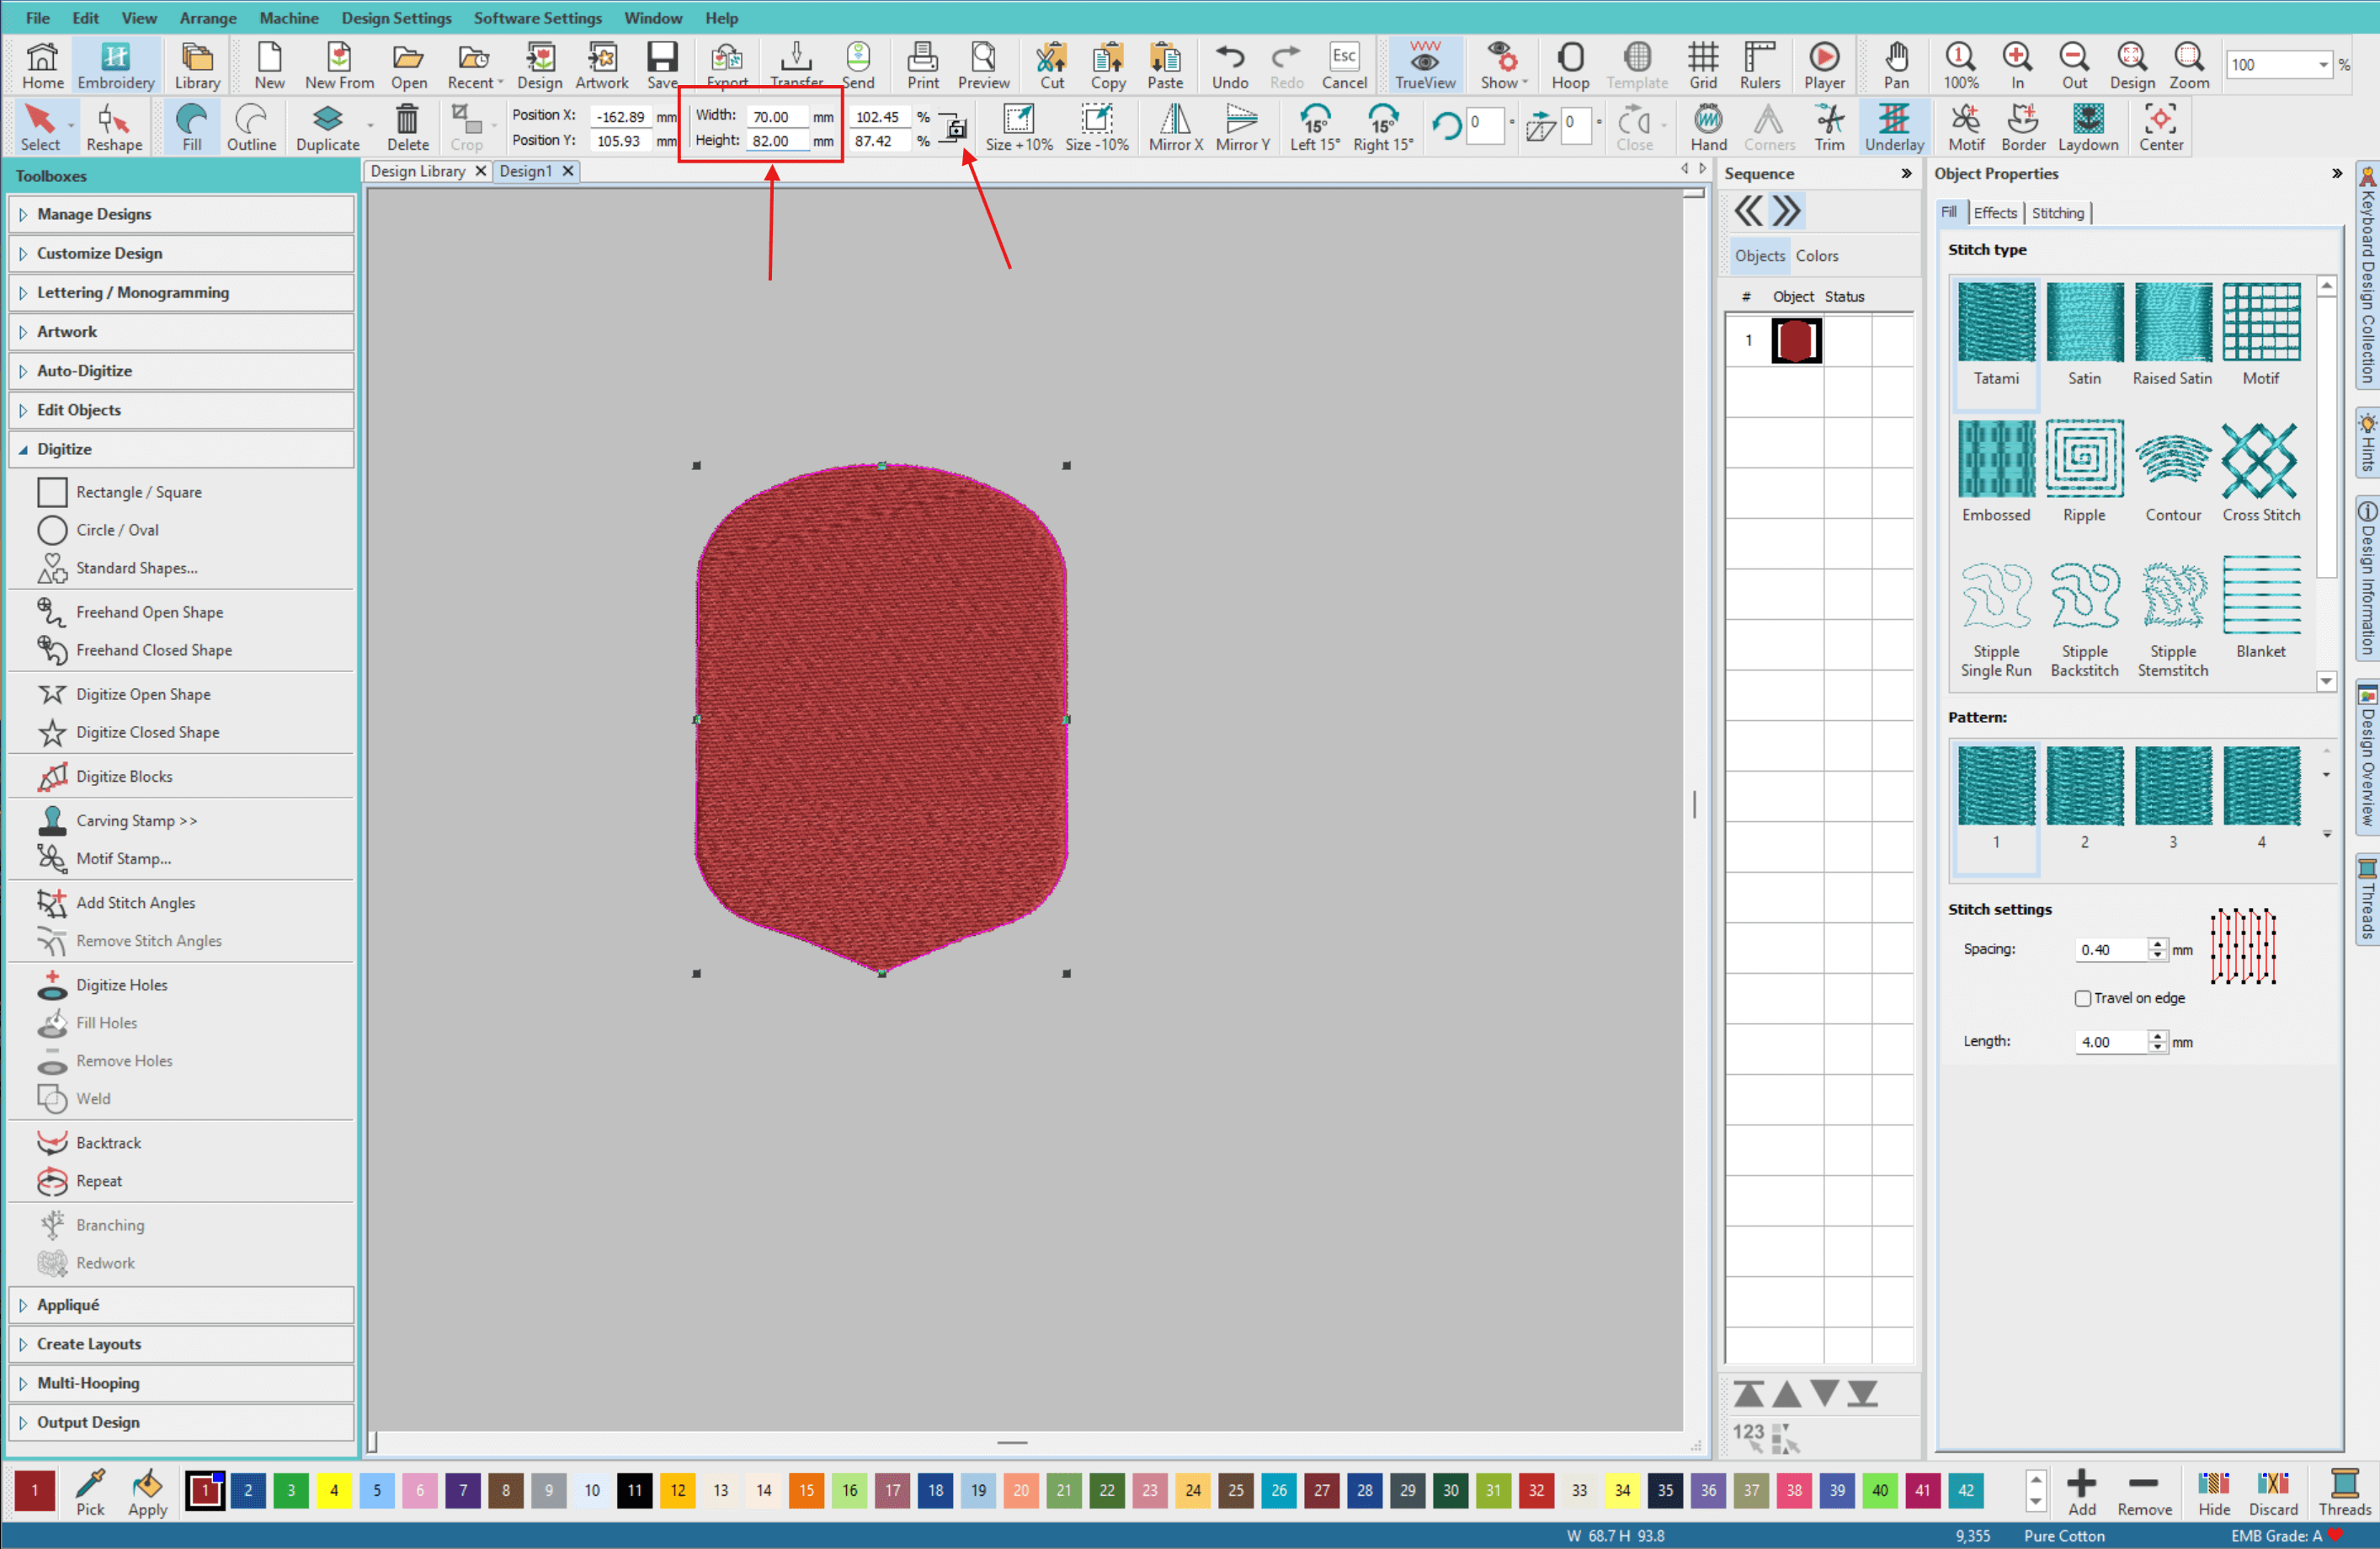Click the Add Stitch Angles tool
The width and height of the screenshot is (2380, 1549).
click(135, 903)
